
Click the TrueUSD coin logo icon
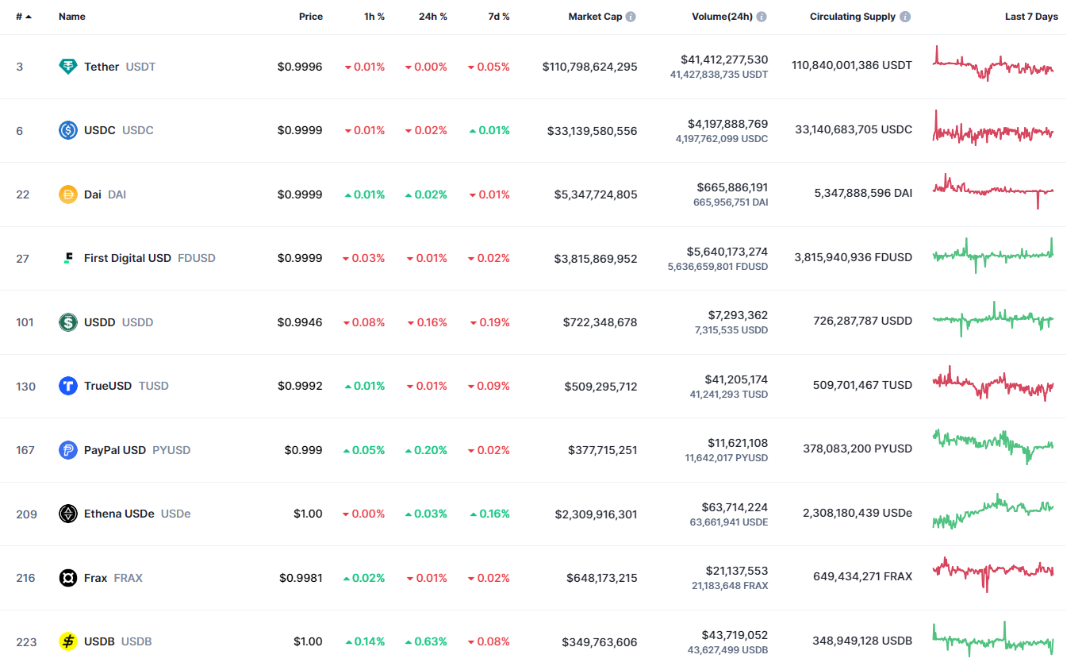tap(68, 386)
